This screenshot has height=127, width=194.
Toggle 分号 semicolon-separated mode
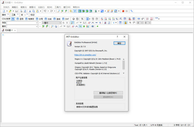pyautogui.click(x=39, y=19)
